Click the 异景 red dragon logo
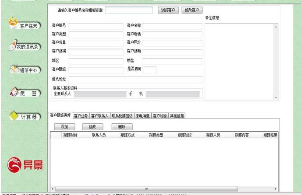Screen dimensions: 301x195 (x=25, y=165)
